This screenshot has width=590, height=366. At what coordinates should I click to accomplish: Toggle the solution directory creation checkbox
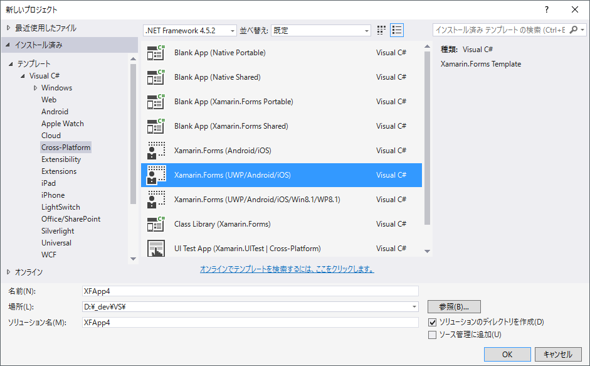433,322
